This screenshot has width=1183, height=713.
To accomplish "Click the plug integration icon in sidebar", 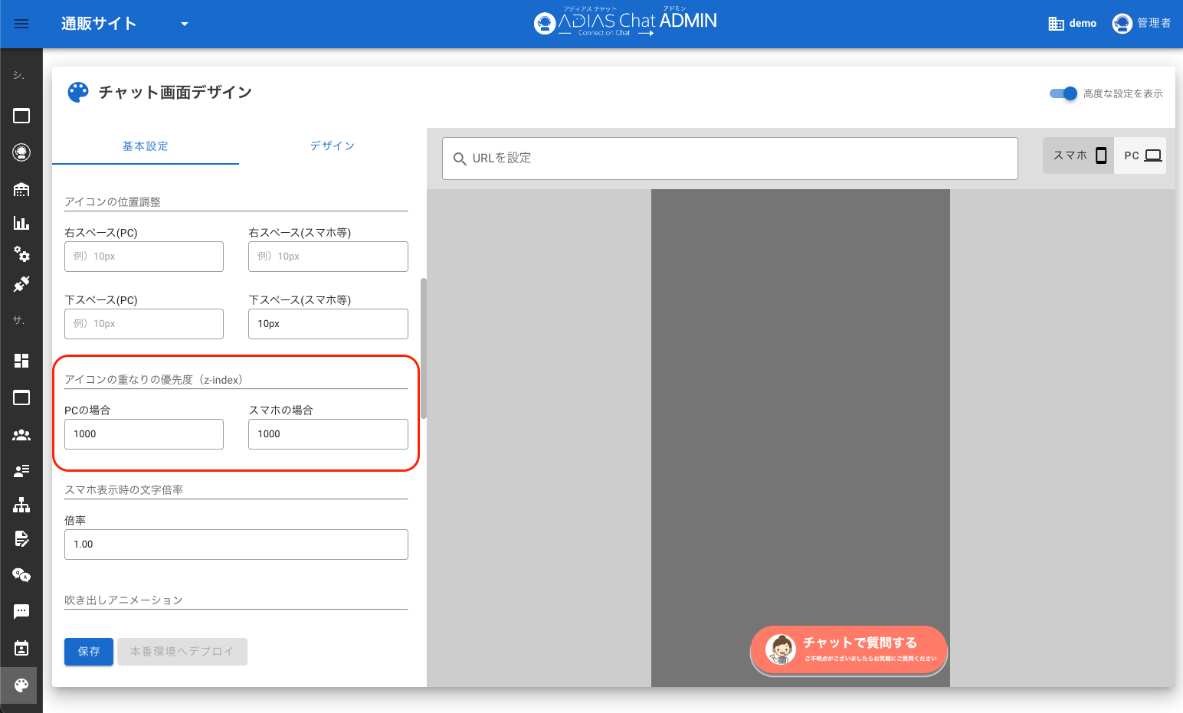I will (x=21, y=284).
